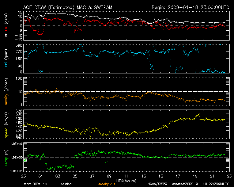Click the '420' value on the Speed axis
Screen dimensions: 234x187
click(19, 131)
